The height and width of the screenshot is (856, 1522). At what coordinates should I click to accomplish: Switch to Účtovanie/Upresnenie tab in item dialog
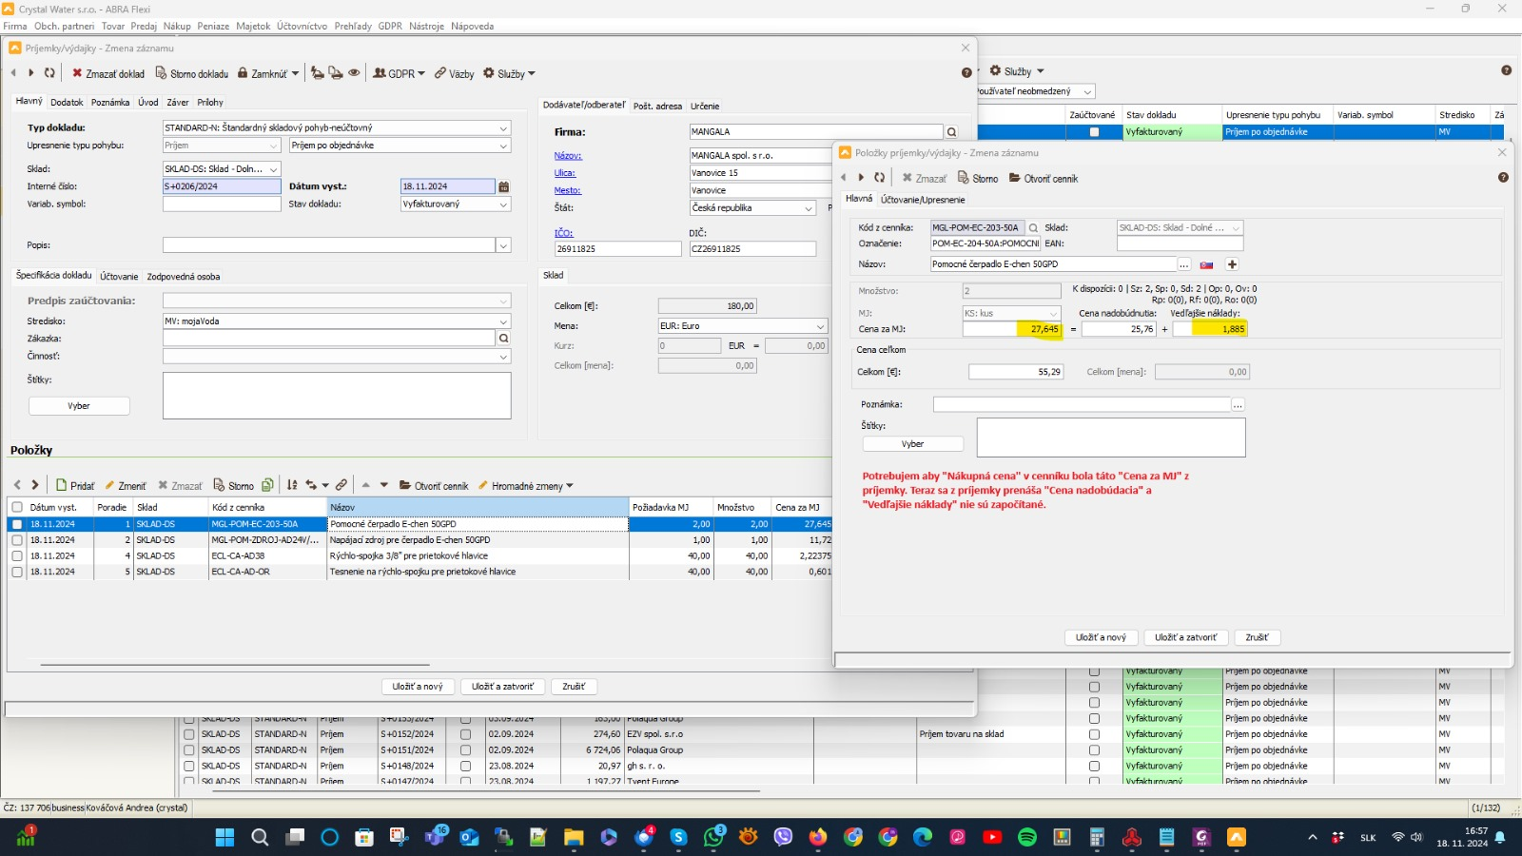[923, 200]
